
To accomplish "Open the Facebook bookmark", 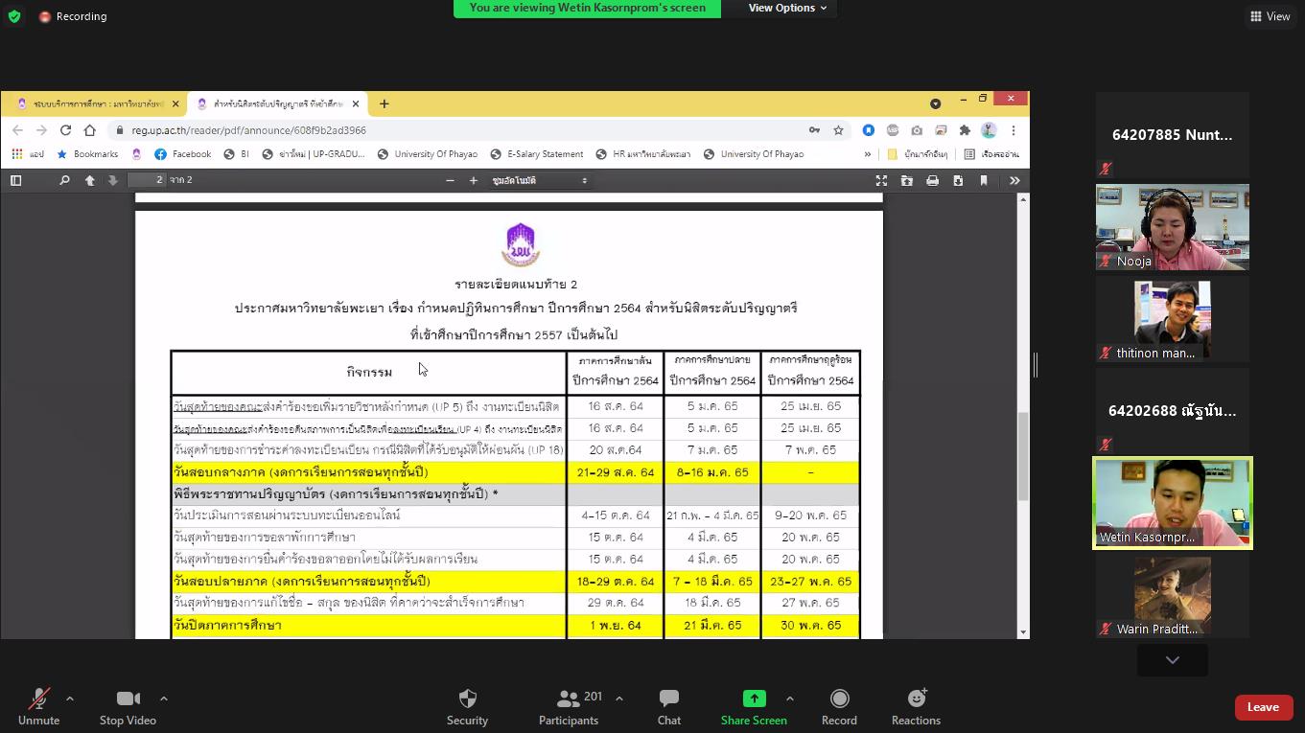I will [x=182, y=154].
